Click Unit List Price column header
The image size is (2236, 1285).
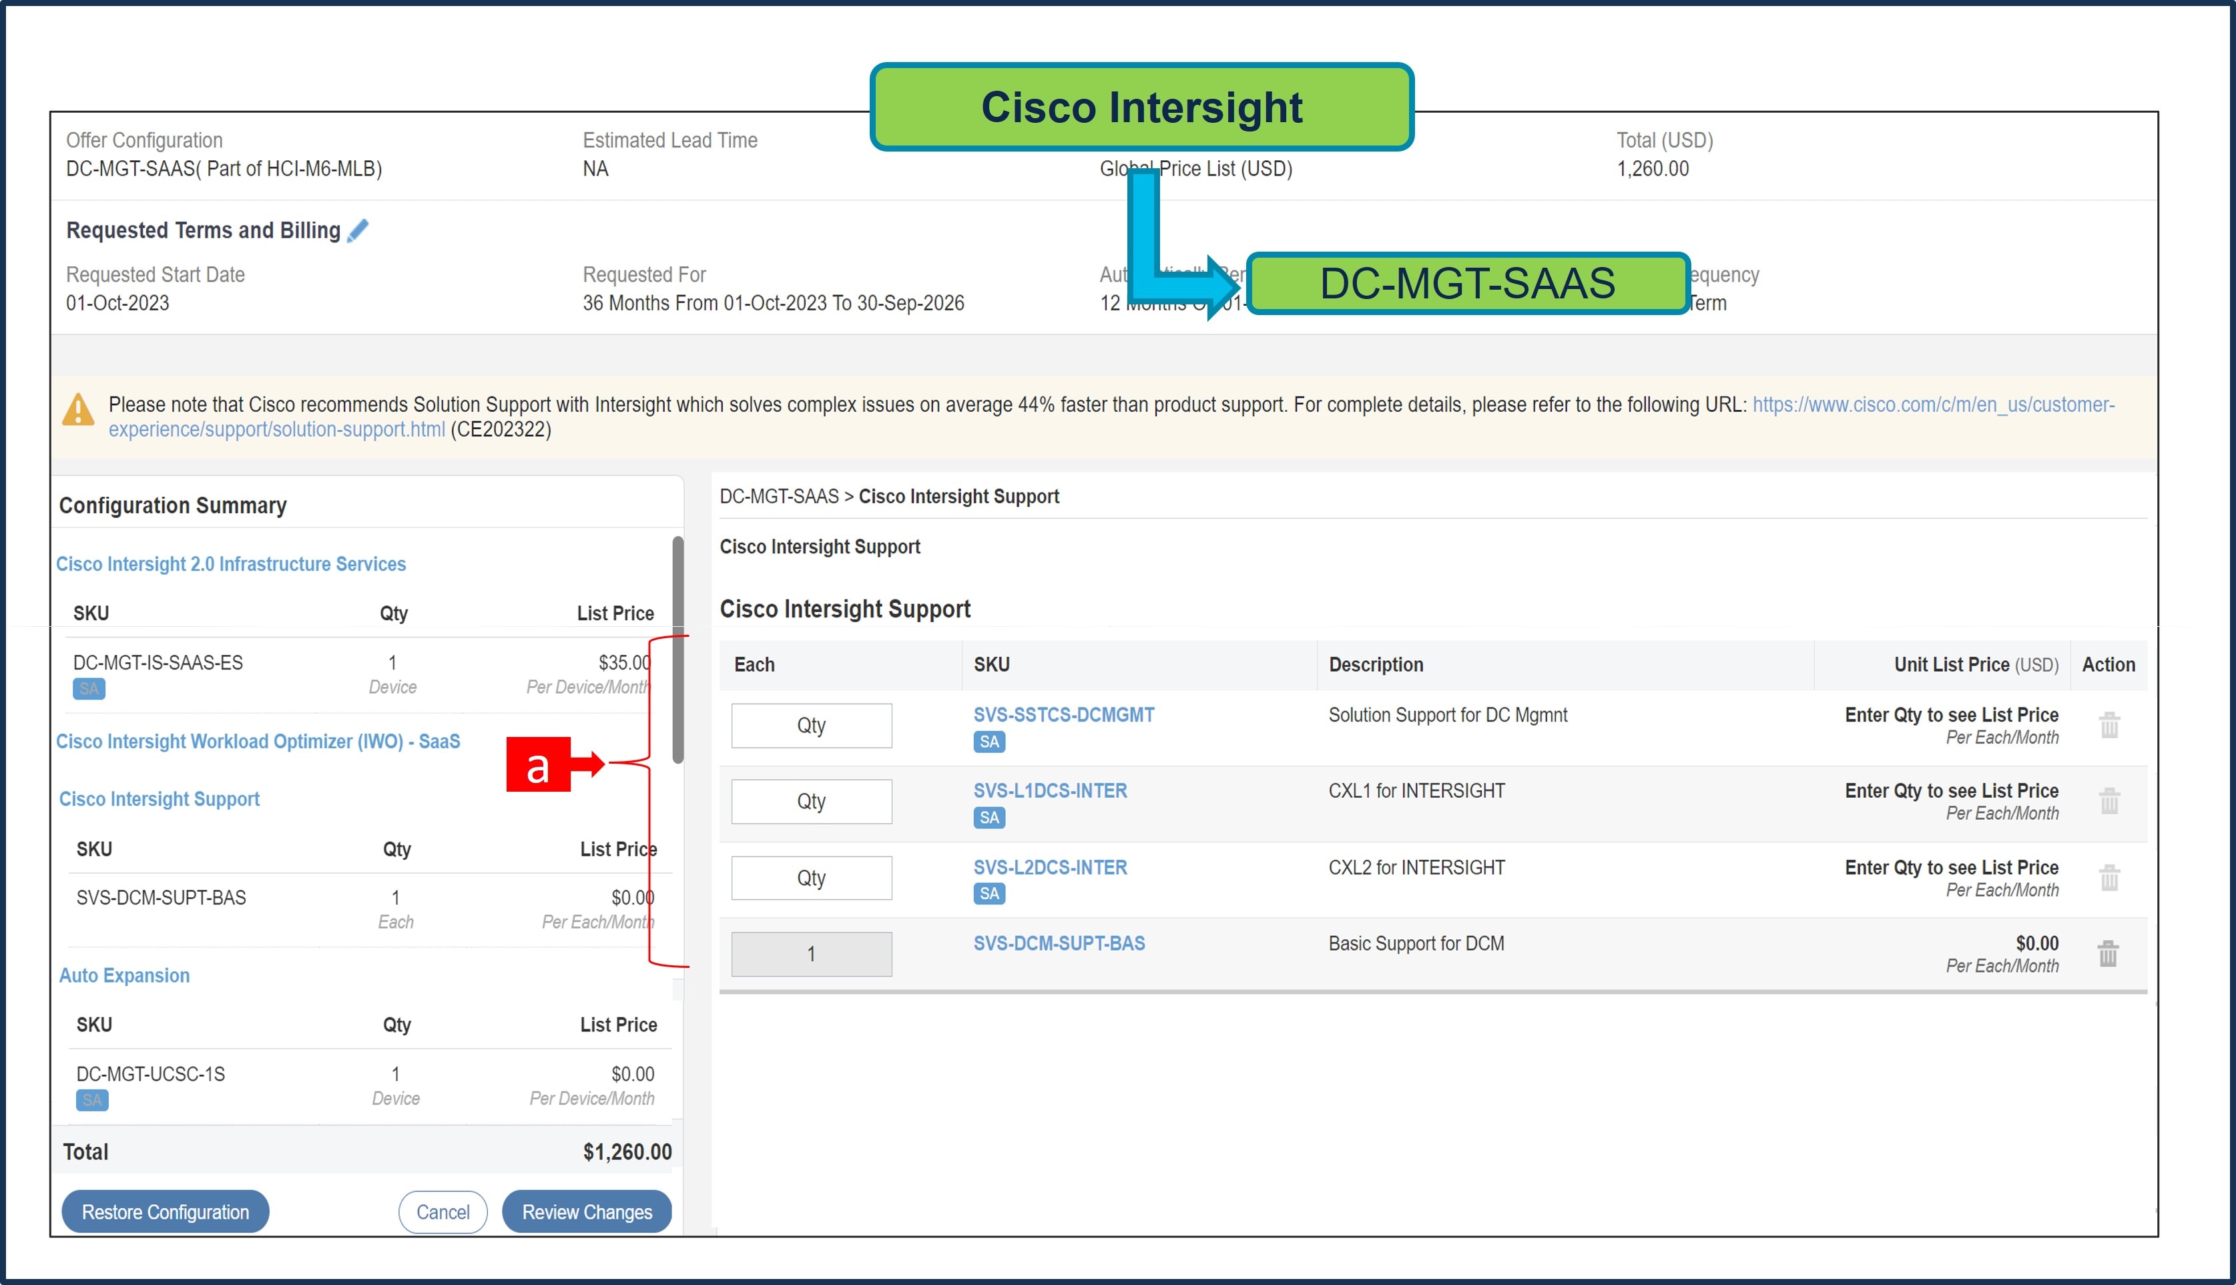point(1976,665)
